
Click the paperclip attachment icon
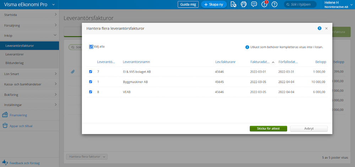(x=73, y=72)
